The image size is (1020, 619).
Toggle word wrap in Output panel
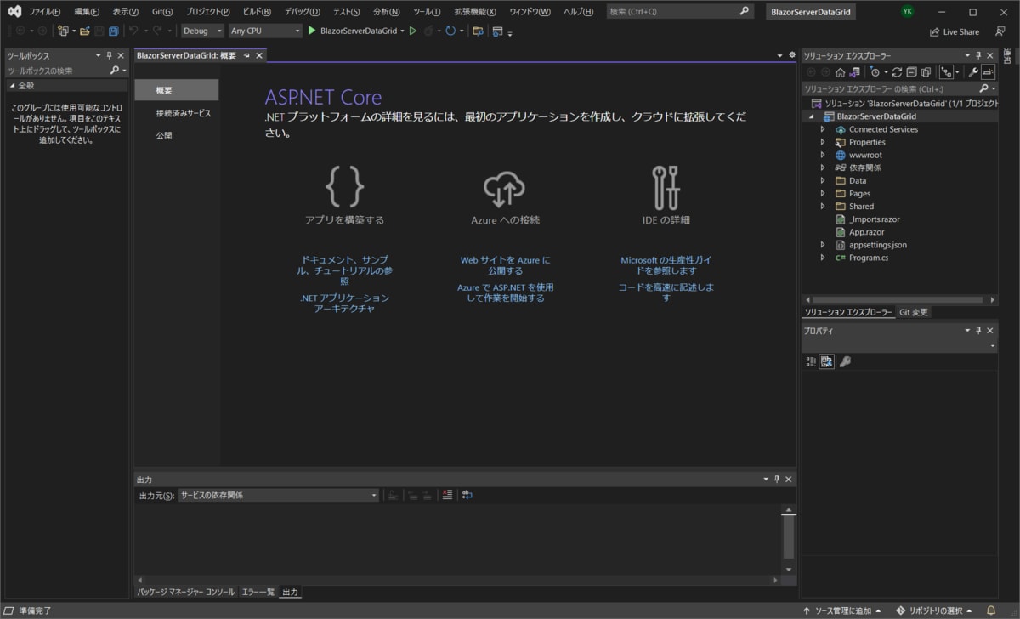coord(467,495)
